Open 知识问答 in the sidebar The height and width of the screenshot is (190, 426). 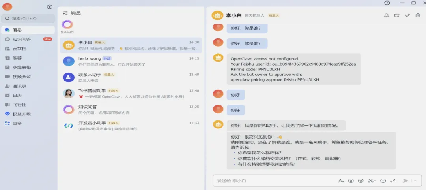click(x=28, y=39)
